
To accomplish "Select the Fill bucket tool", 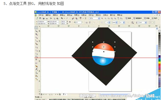I will tap(36, 76).
